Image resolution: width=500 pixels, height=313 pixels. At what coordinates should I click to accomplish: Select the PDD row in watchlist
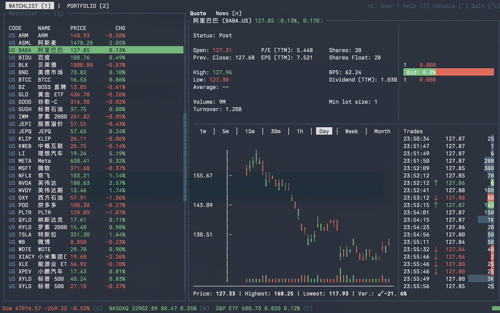(x=96, y=205)
